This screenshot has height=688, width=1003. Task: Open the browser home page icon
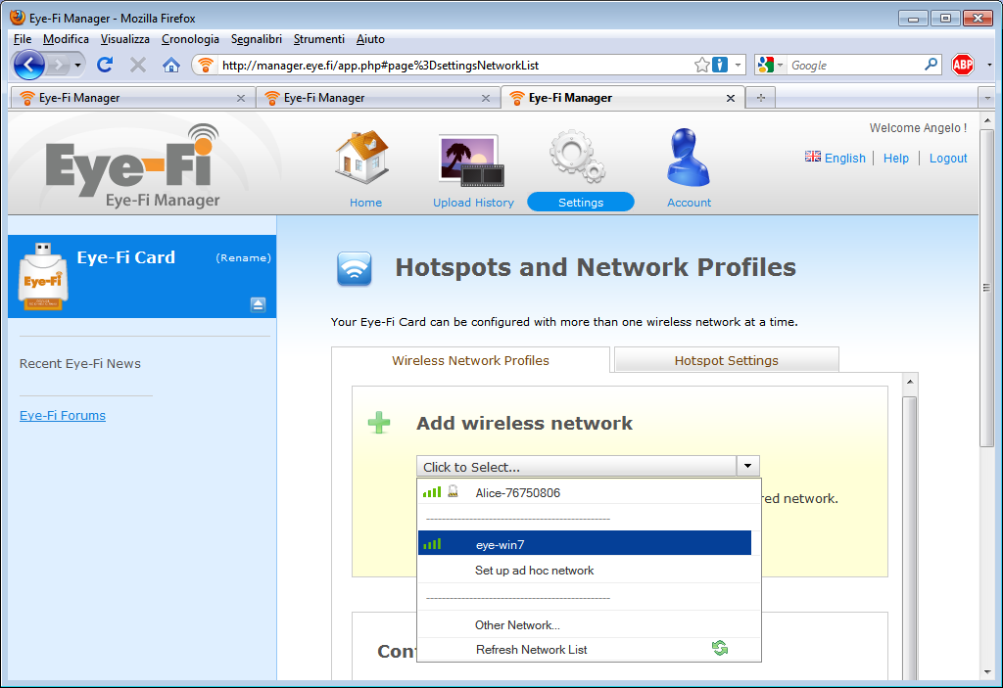(x=170, y=65)
